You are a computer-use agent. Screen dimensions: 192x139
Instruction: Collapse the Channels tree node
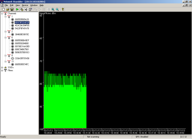pos(2,13)
